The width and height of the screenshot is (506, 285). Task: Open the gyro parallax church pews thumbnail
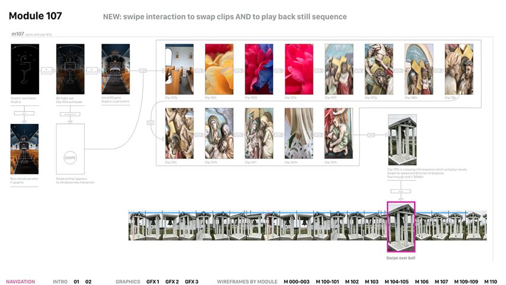point(24,149)
